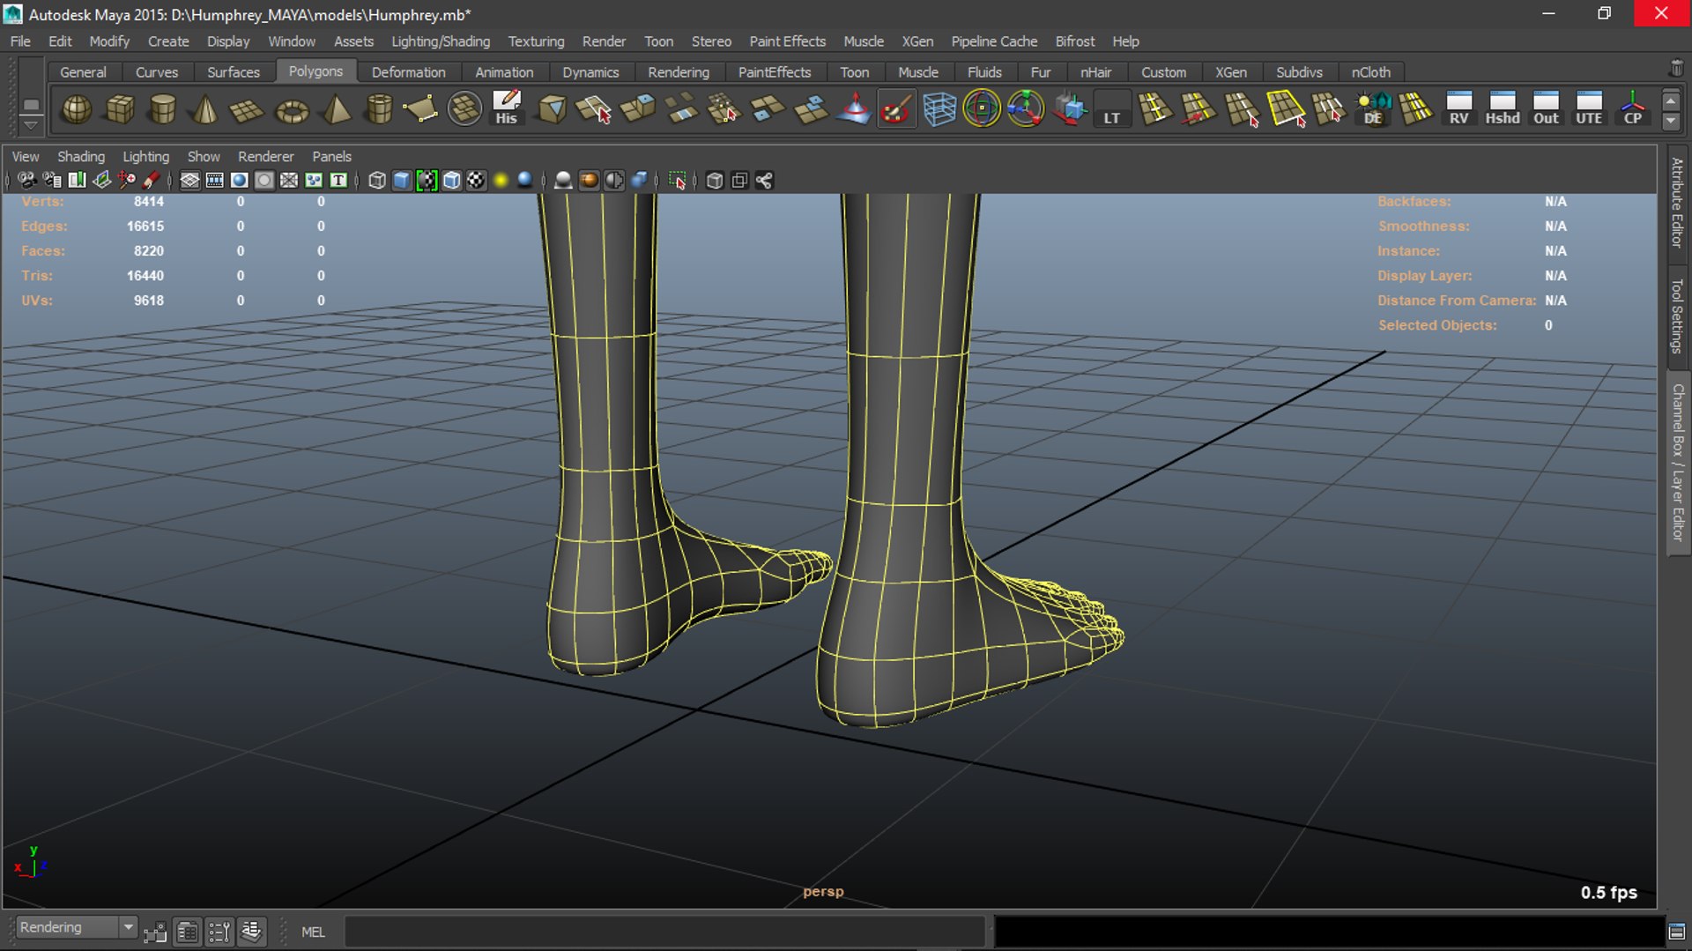Create a polygon pyramid from the shelf
This screenshot has height=951, width=1692.
click(x=336, y=109)
